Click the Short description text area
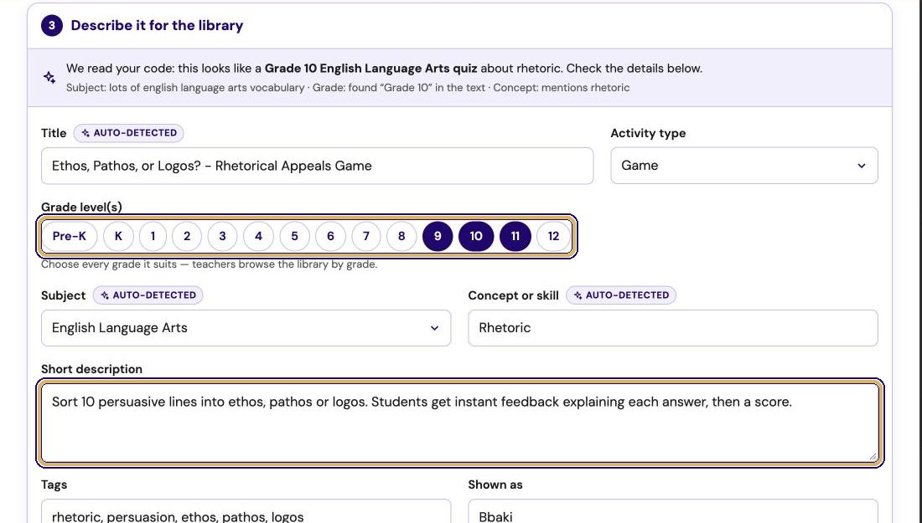Image resolution: width=922 pixels, height=523 pixels. click(x=460, y=423)
